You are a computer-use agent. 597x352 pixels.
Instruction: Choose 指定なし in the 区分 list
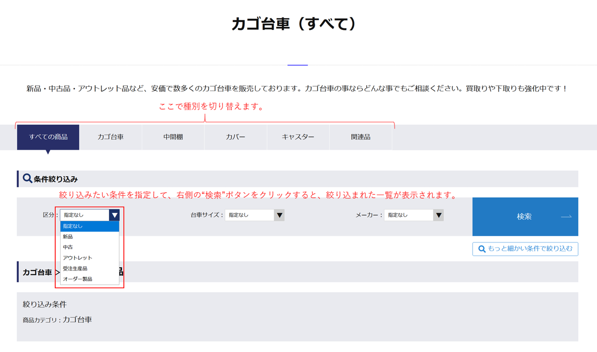point(90,226)
